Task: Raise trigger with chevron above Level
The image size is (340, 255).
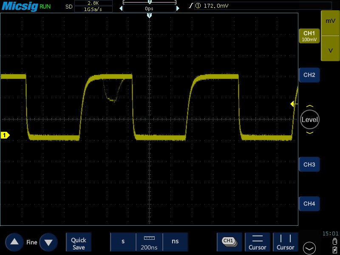Action: coord(309,106)
